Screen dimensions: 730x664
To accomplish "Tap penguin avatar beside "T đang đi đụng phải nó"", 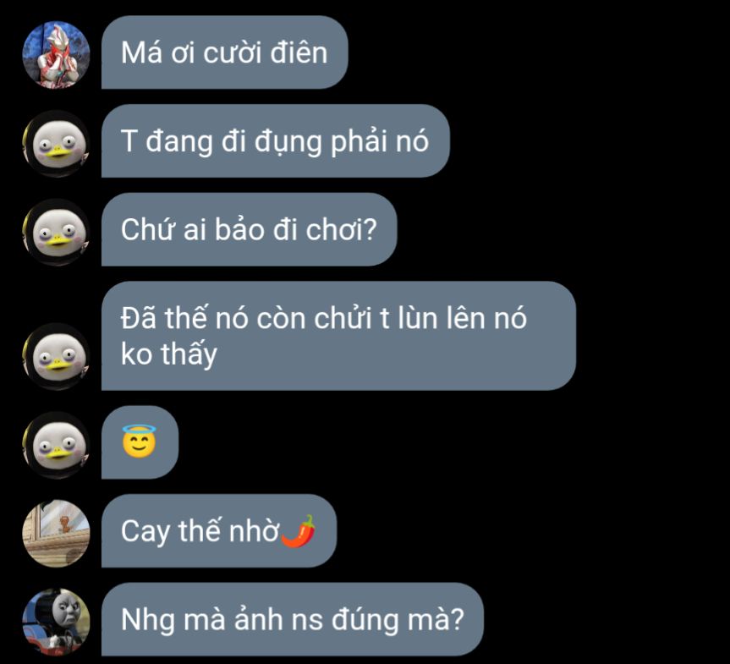I will click(x=56, y=144).
